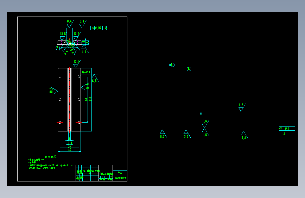Viewport: 305px width, 198px height.
Task: Click the lower inverted 1.6 roughness symbol
Action: (x=205, y=132)
